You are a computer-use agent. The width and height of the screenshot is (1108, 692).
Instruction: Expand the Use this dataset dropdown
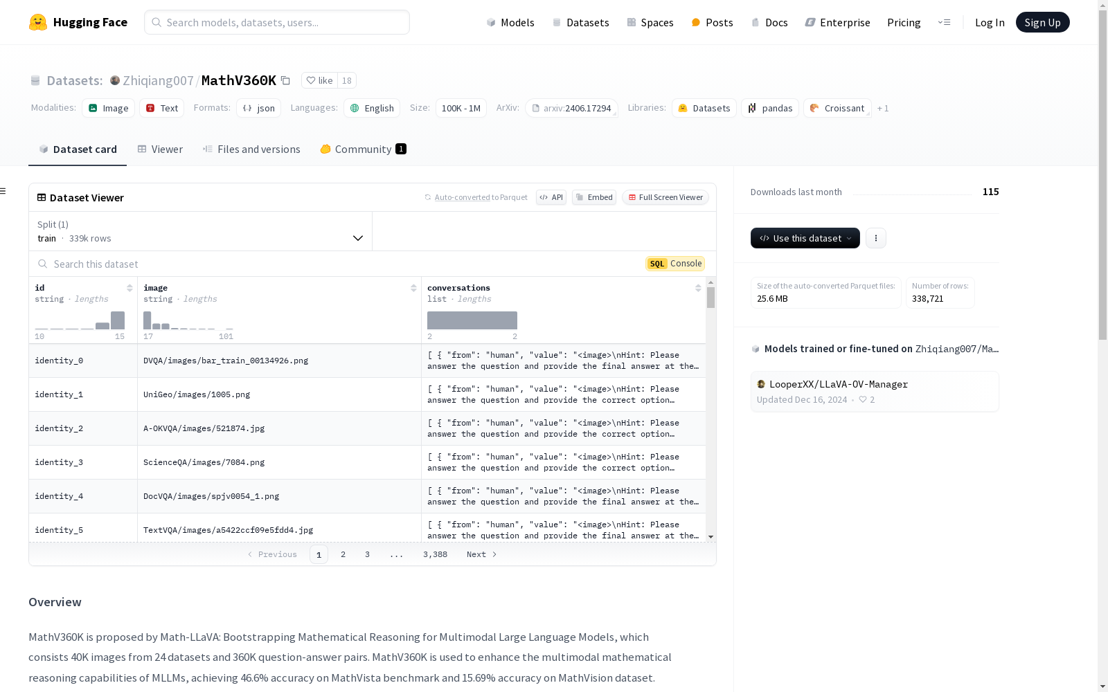(x=805, y=238)
